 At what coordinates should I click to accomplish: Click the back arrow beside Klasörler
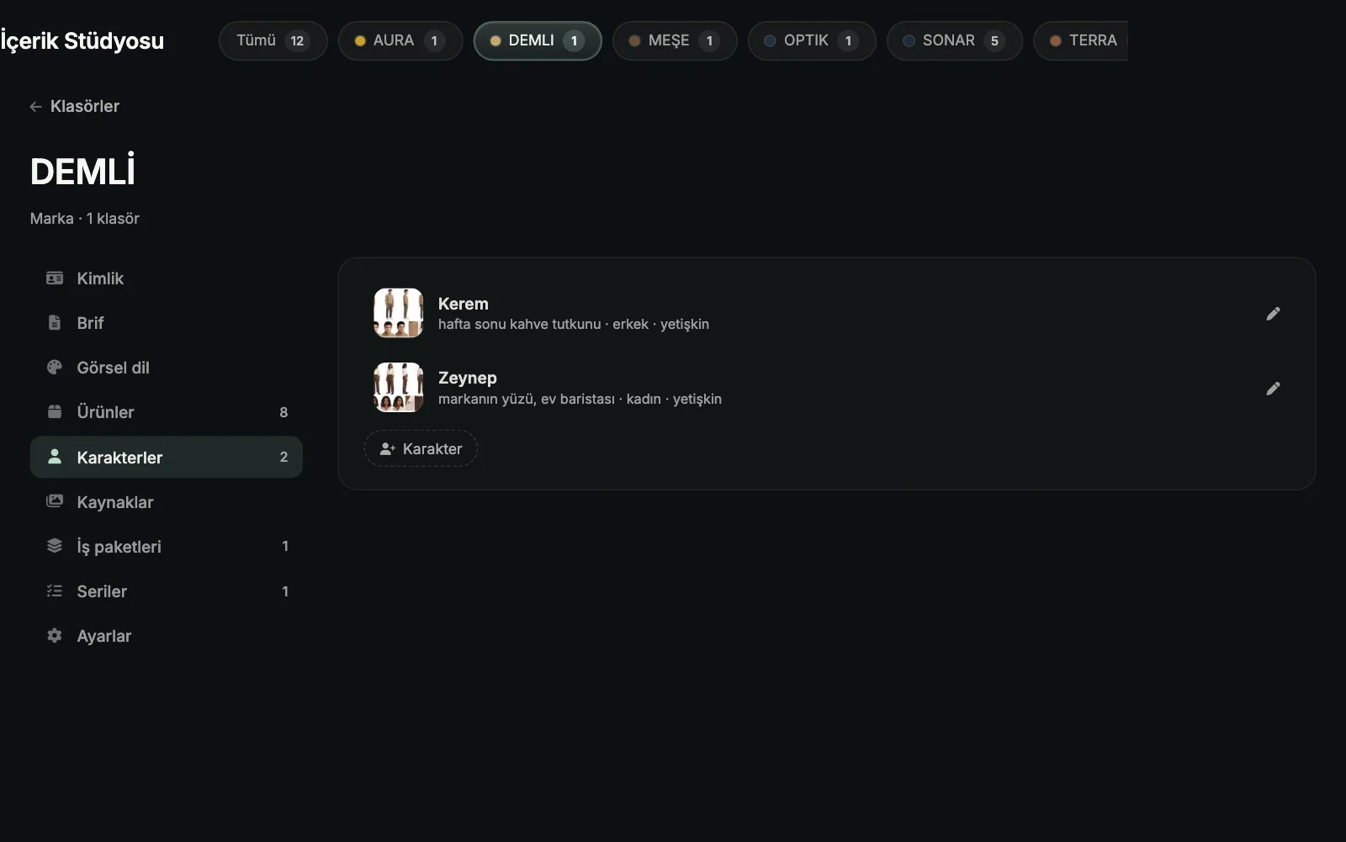pyautogui.click(x=35, y=107)
